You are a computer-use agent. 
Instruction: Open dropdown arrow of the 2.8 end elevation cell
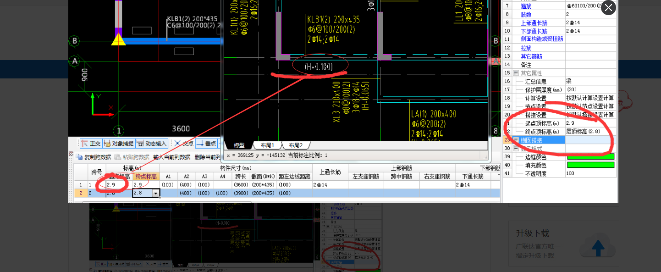pyautogui.click(x=156, y=194)
